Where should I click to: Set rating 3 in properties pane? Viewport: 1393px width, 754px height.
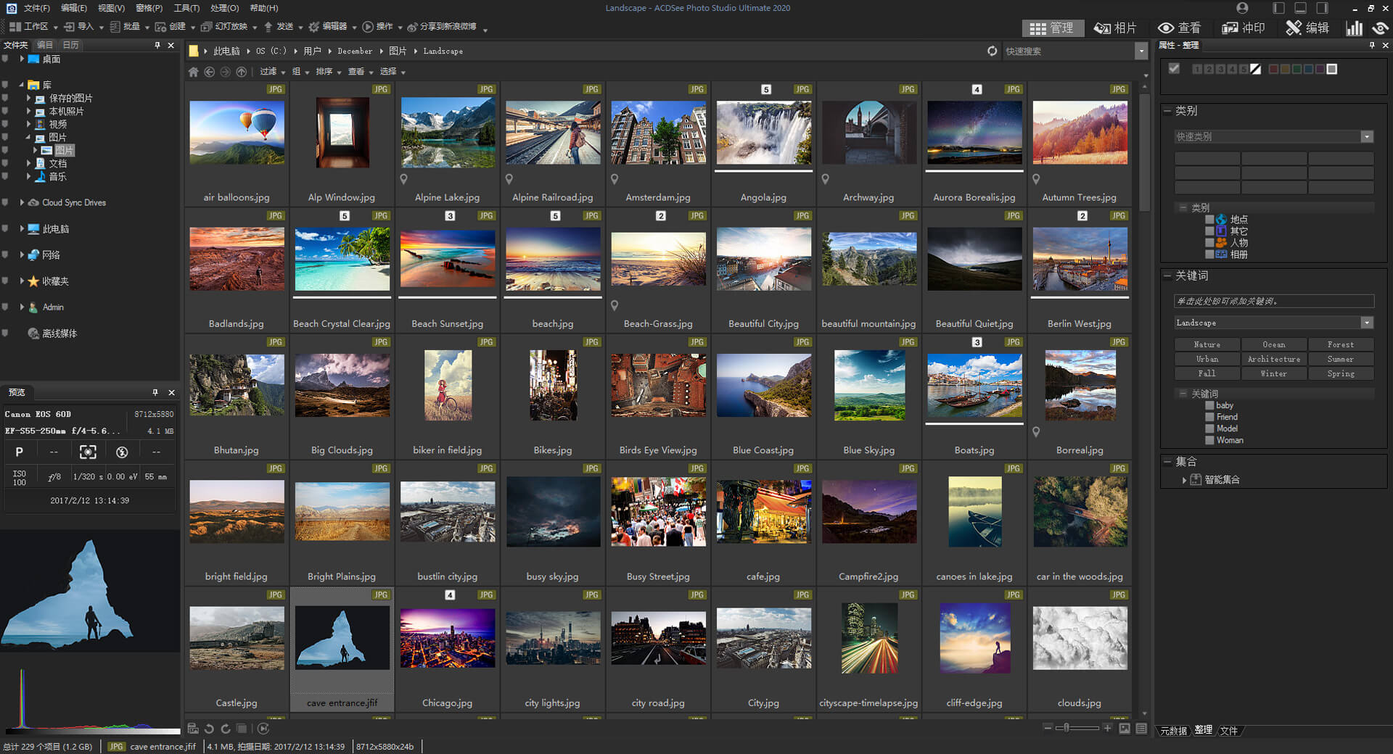pos(1220,70)
